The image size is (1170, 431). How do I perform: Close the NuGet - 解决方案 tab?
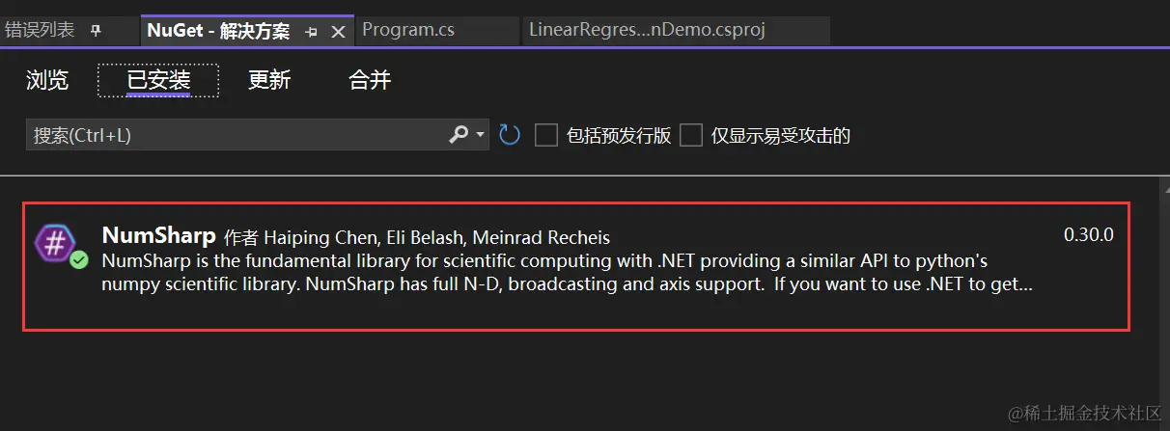click(x=338, y=32)
